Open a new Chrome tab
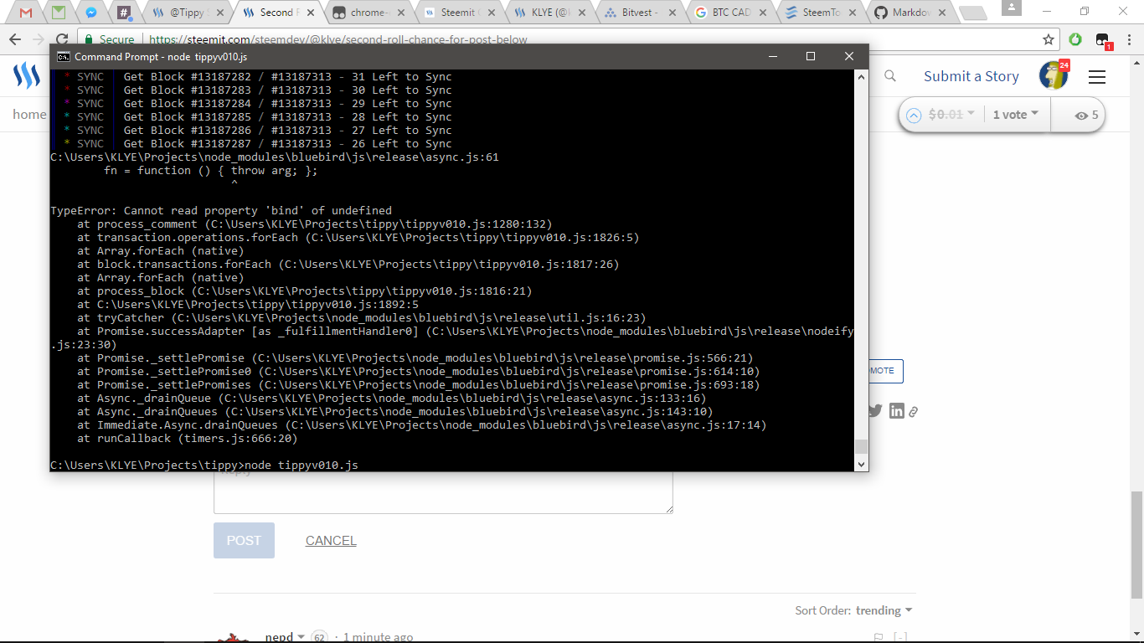This screenshot has height=643, width=1144. pyautogui.click(x=971, y=13)
